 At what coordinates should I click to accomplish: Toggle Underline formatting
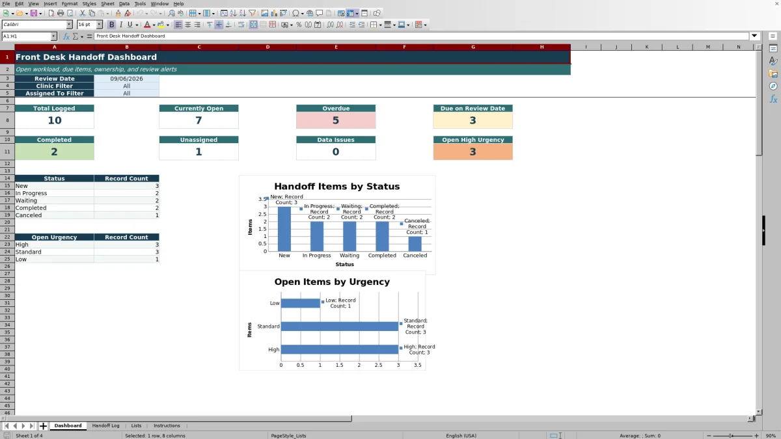[x=130, y=25]
